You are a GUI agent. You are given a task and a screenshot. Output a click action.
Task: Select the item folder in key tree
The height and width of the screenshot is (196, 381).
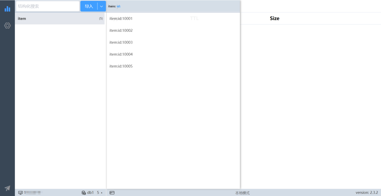pos(60,18)
